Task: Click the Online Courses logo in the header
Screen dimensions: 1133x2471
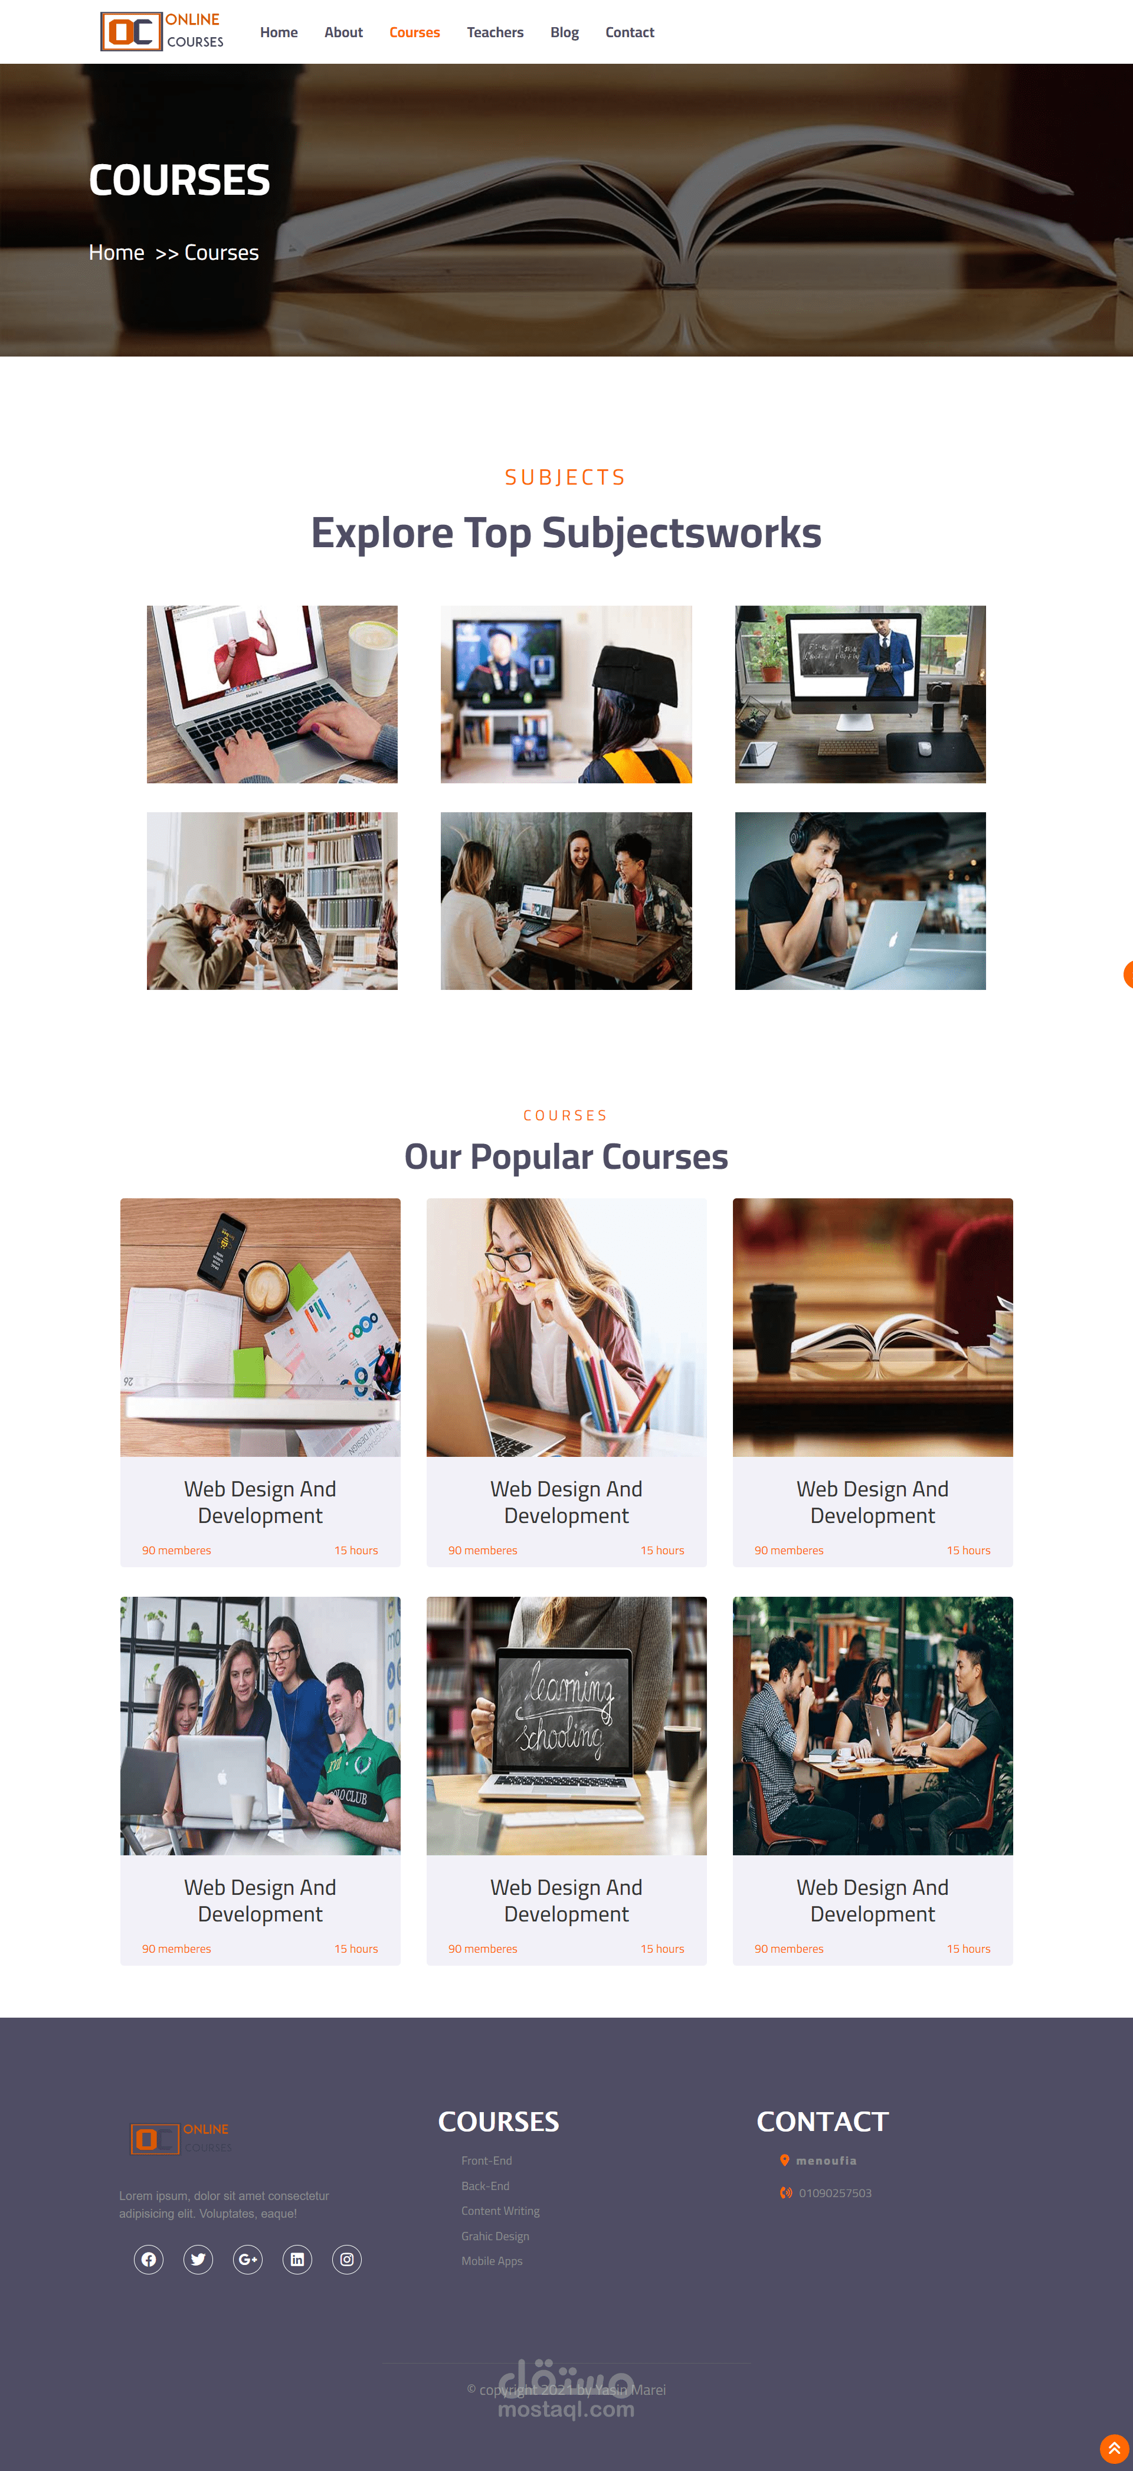Action: click(x=162, y=32)
